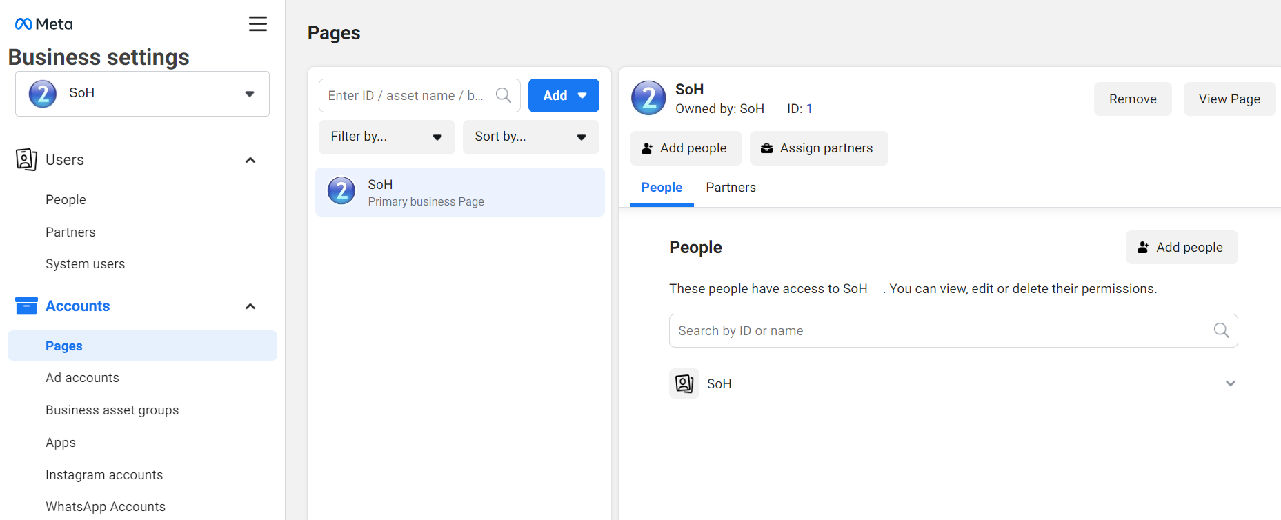Click the SoH avatar in business selector
The height and width of the screenshot is (520, 1281).
tap(43, 94)
